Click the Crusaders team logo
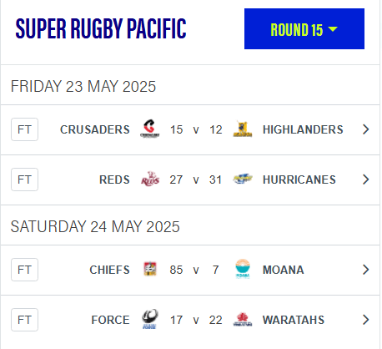Viewport: 382px width, 349px height. pyautogui.click(x=150, y=129)
